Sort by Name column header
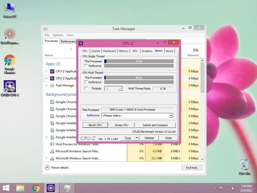257x193 pixels. [x=49, y=55]
